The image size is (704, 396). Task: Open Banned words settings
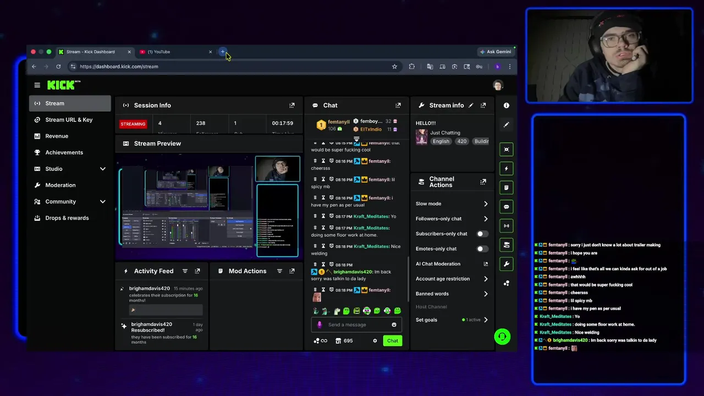452,294
